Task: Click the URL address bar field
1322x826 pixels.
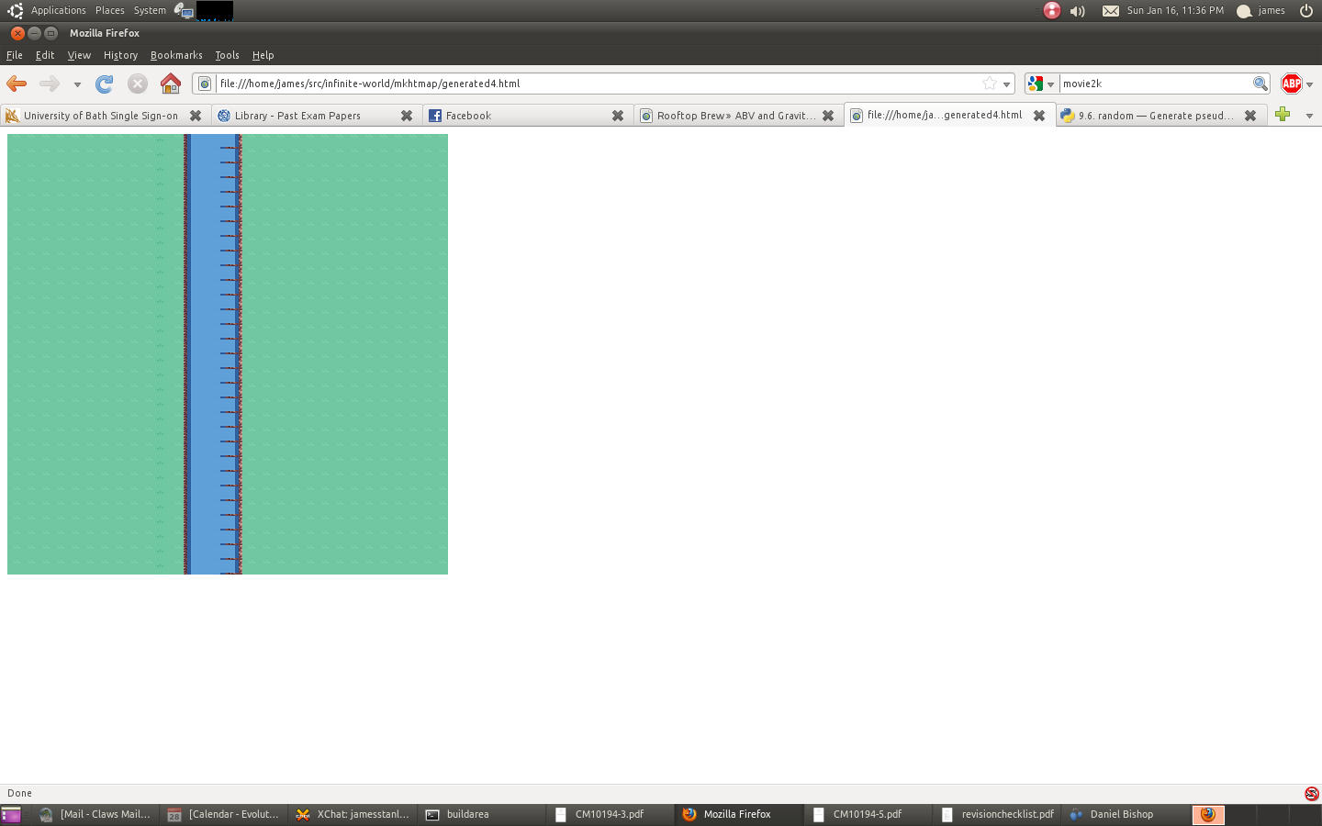Action: [x=597, y=84]
